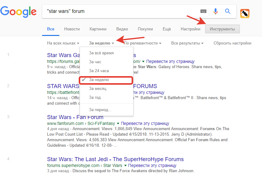The width and height of the screenshot is (262, 178).
Task: Choose 'За месяц' time option
Action: tap(106, 89)
